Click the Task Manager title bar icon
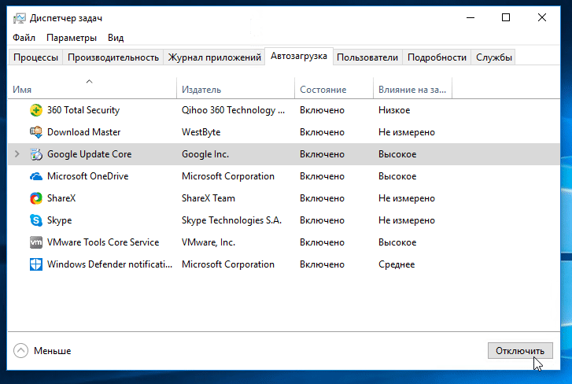Viewport: 572px width, 384px height. [x=20, y=18]
